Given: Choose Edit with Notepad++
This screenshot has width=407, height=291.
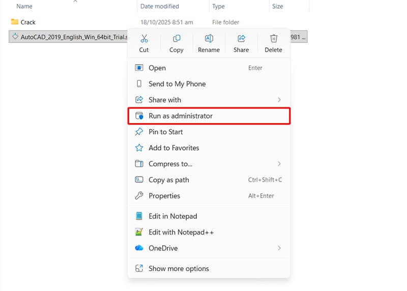Looking at the screenshot, I should pyautogui.click(x=209, y=232).
